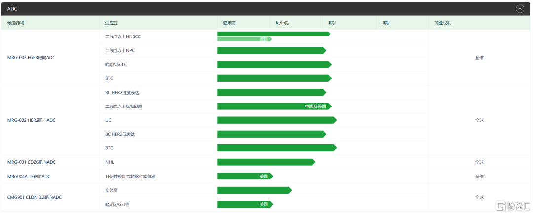Select the 二线或以上HNSCC indication
The width and height of the screenshot is (533, 214).
pyautogui.click(x=123, y=37)
